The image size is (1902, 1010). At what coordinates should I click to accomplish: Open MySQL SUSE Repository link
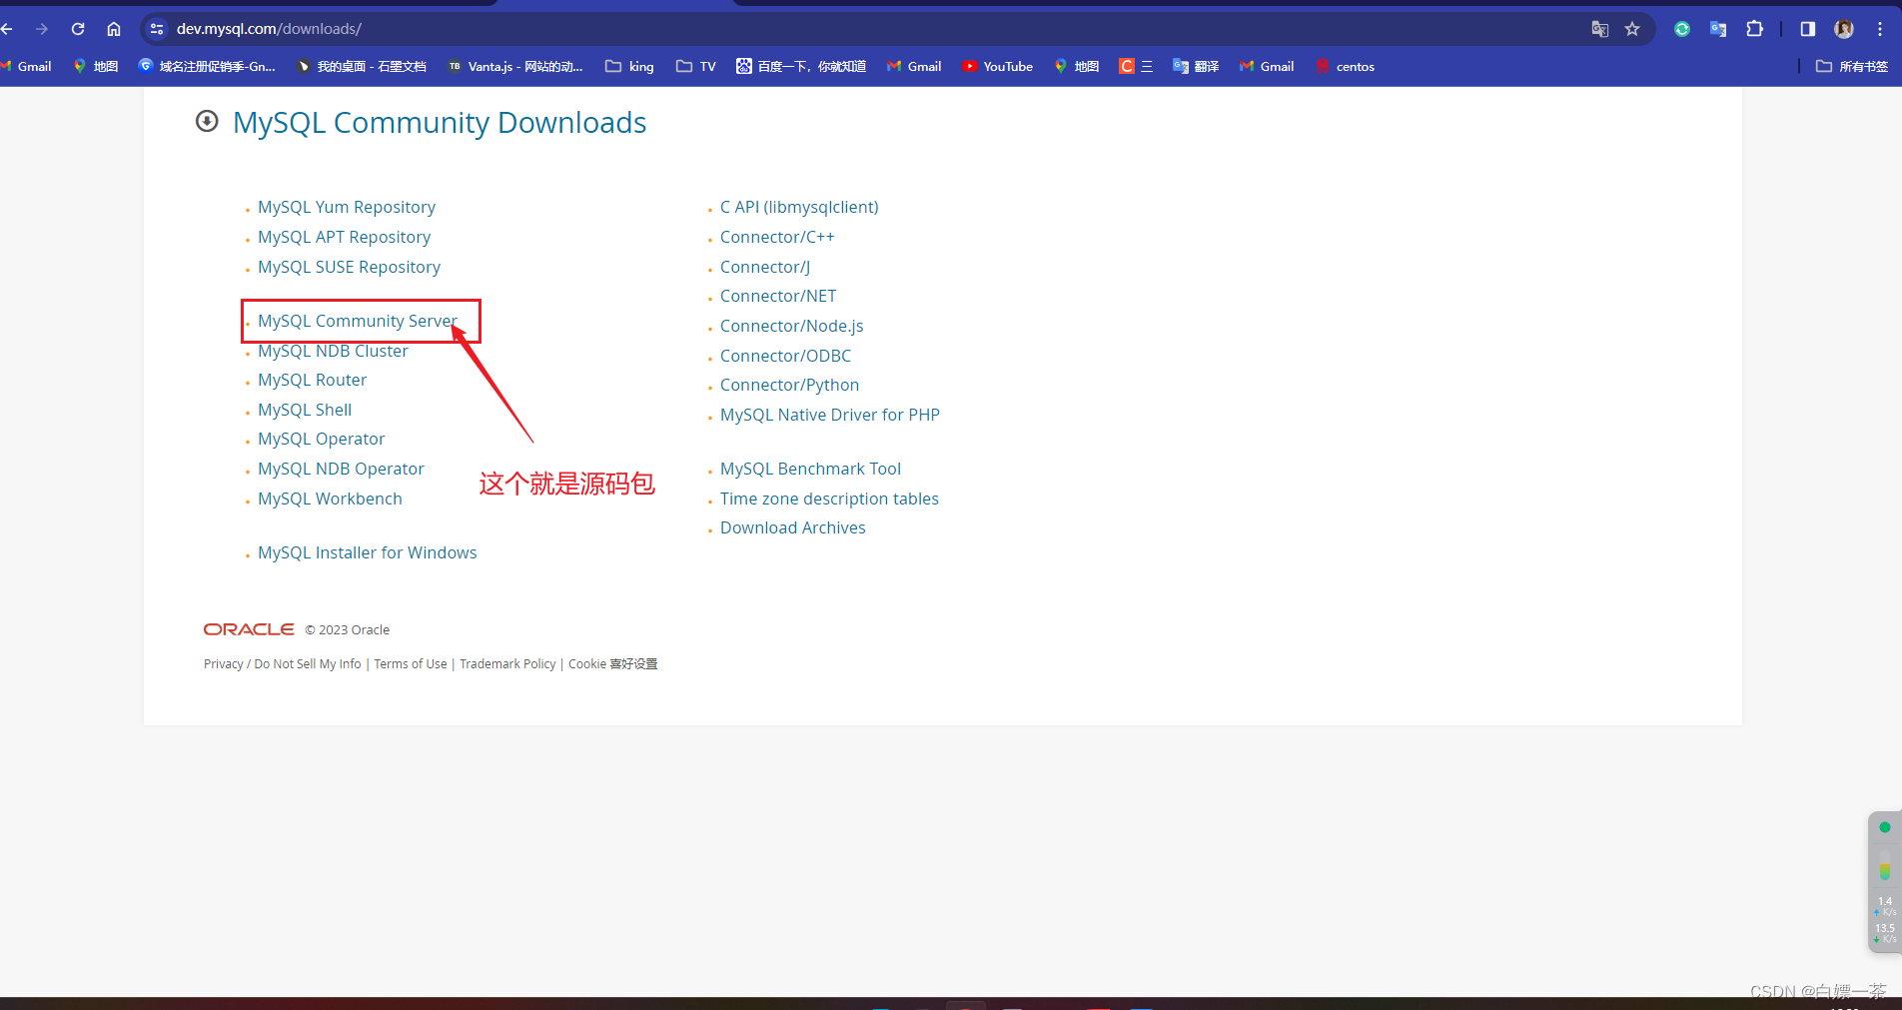(349, 267)
